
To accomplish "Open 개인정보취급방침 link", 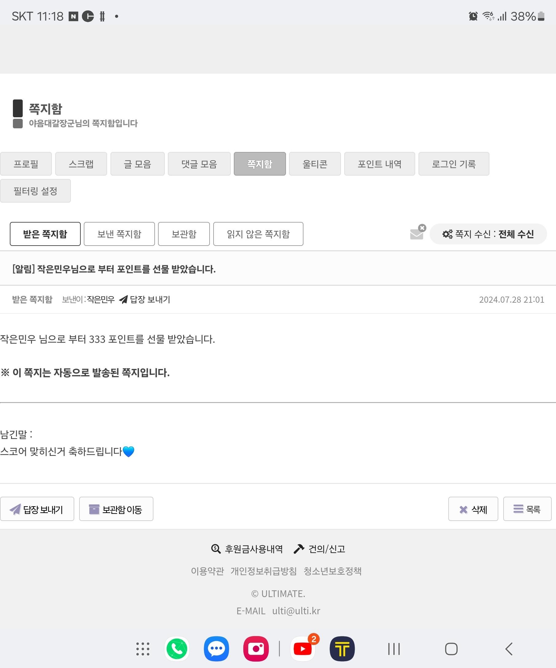I will (264, 571).
